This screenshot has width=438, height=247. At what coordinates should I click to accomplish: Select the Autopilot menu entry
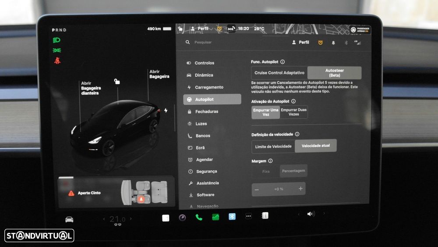tap(212, 99)
